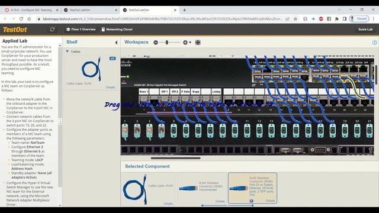Screen dimensions: 379x213
Task: Open the tab search dropdown chevron
Action: point(339,9)
